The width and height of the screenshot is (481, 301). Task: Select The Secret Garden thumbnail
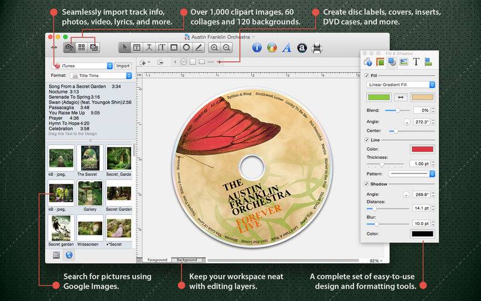pyautogui.click(x=90, y=158)
